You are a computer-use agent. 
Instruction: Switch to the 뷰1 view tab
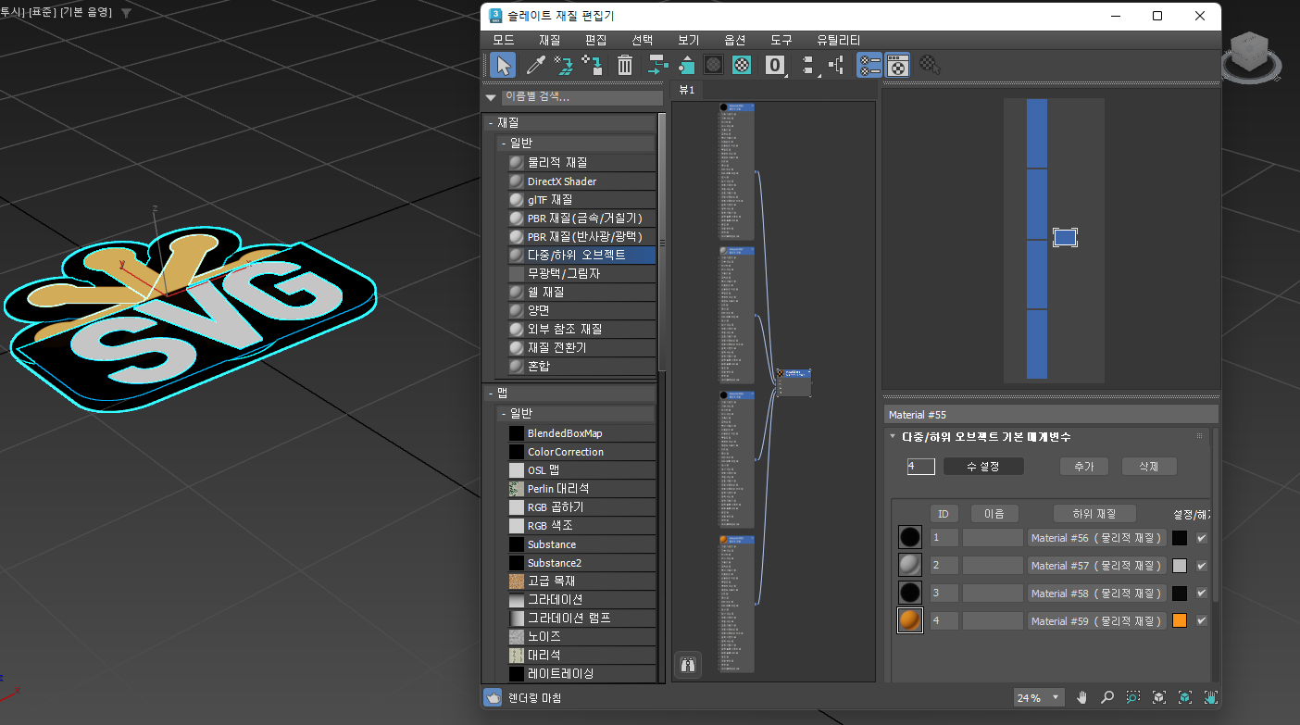click(687, 90)
